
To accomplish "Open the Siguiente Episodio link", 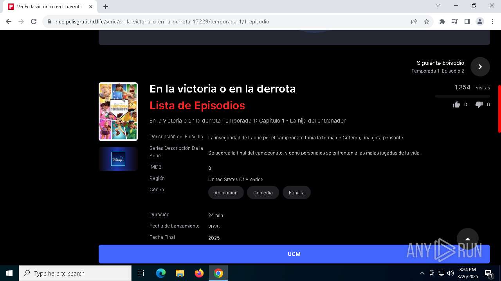I will 440,63.
